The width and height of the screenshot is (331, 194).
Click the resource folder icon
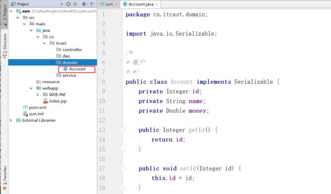[38, 82]
